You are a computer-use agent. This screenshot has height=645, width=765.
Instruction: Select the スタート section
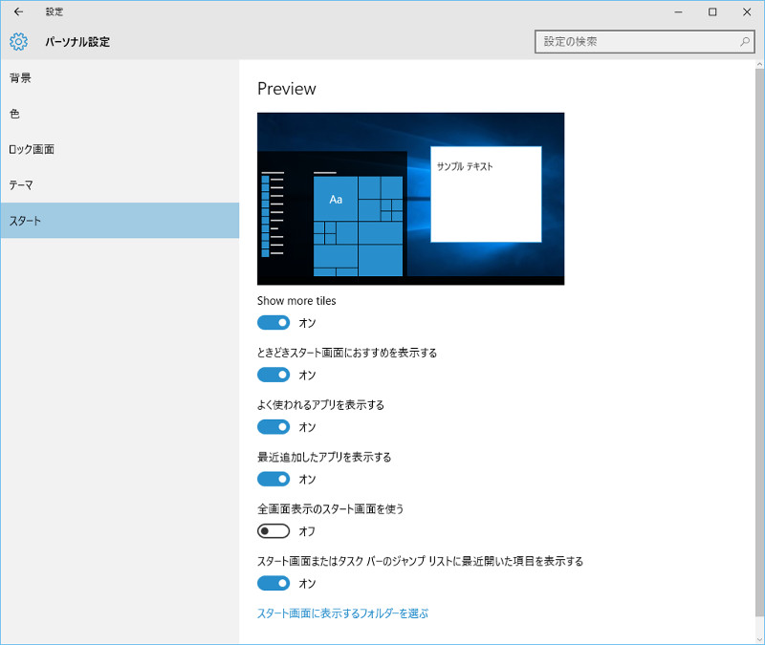coord(120,221)
